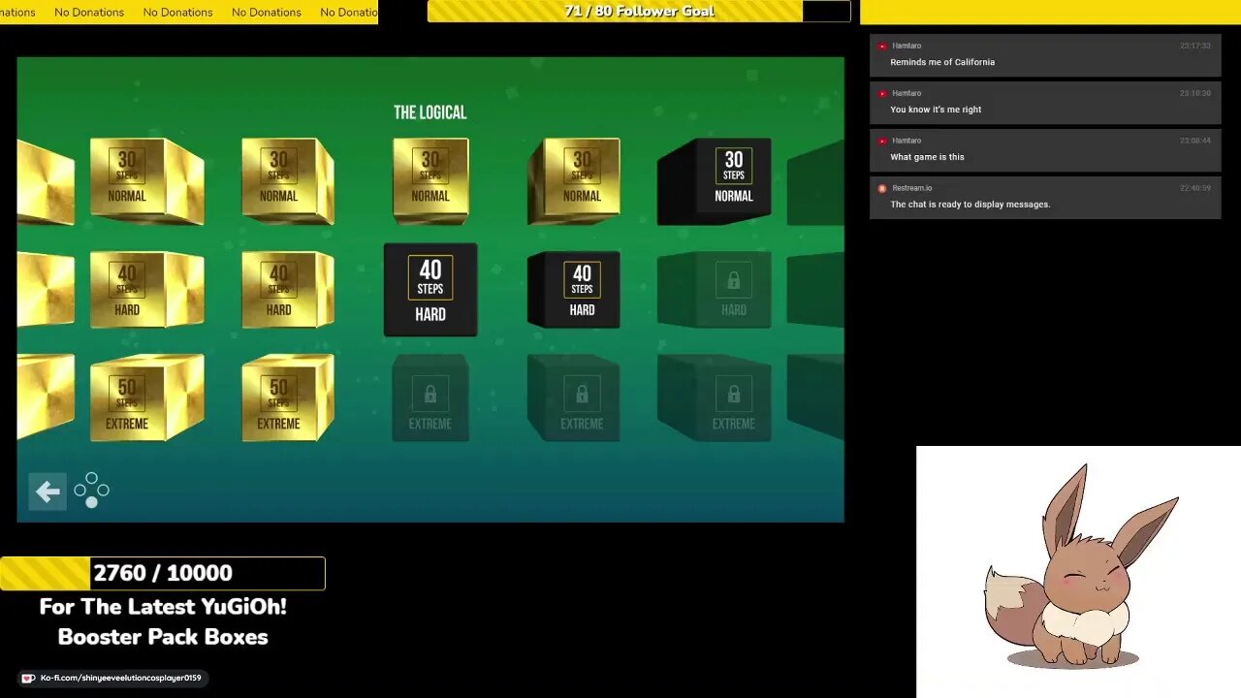Open gold 30 Normal cube above leftmost 40 Hard

pos(147,181)
